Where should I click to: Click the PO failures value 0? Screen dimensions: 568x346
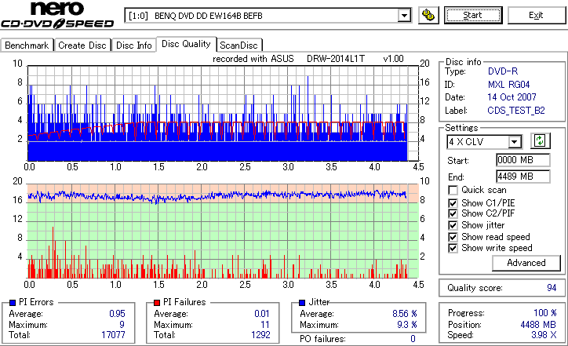click(413, 339)
